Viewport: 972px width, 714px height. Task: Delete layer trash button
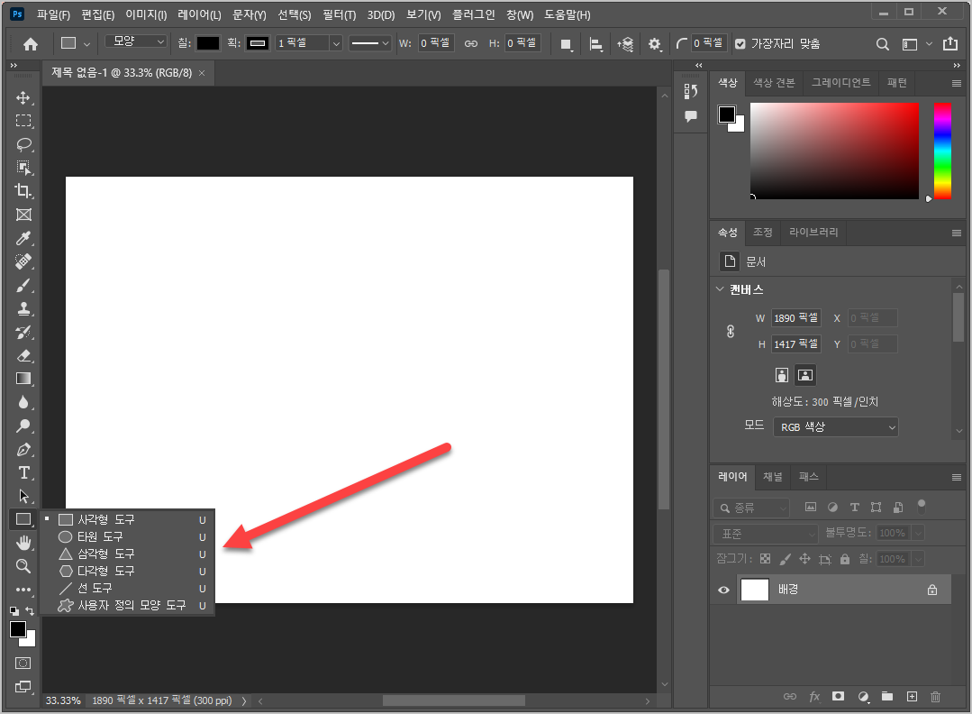pyautogui.click(x=935, y=697)
